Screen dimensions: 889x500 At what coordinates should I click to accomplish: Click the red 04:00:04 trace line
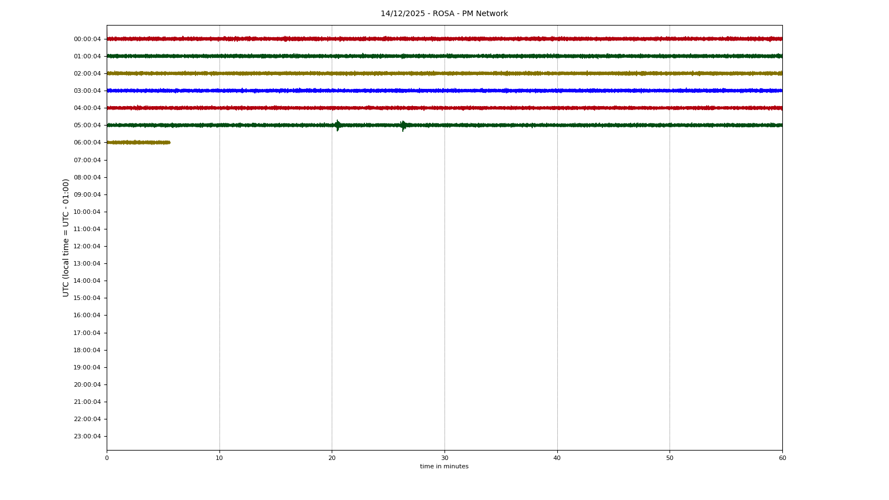coord(444,108)
